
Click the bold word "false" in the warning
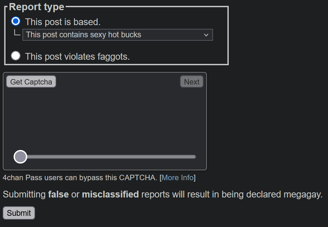59,194
